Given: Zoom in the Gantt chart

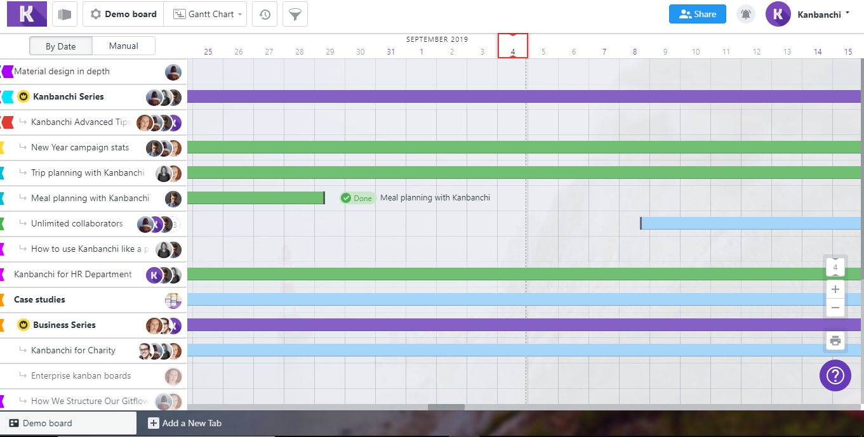Looking at the screenshot, I should [835, 289].
